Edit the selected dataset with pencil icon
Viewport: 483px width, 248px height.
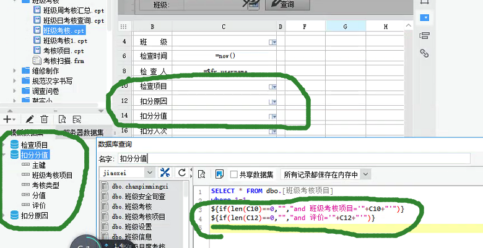(30, 119)
